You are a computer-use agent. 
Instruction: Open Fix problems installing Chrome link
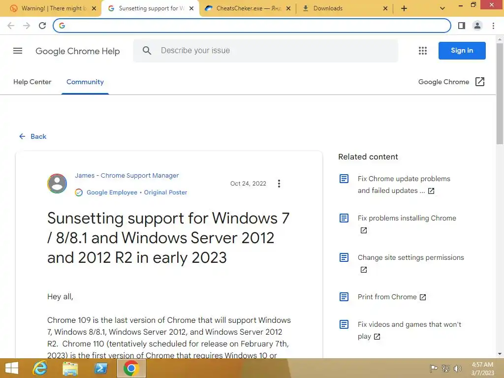(407, 218)
